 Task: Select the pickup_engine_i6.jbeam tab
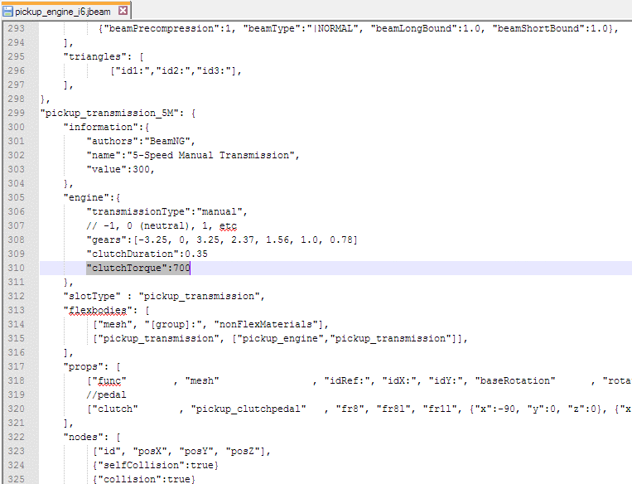(x=65, y=12)
